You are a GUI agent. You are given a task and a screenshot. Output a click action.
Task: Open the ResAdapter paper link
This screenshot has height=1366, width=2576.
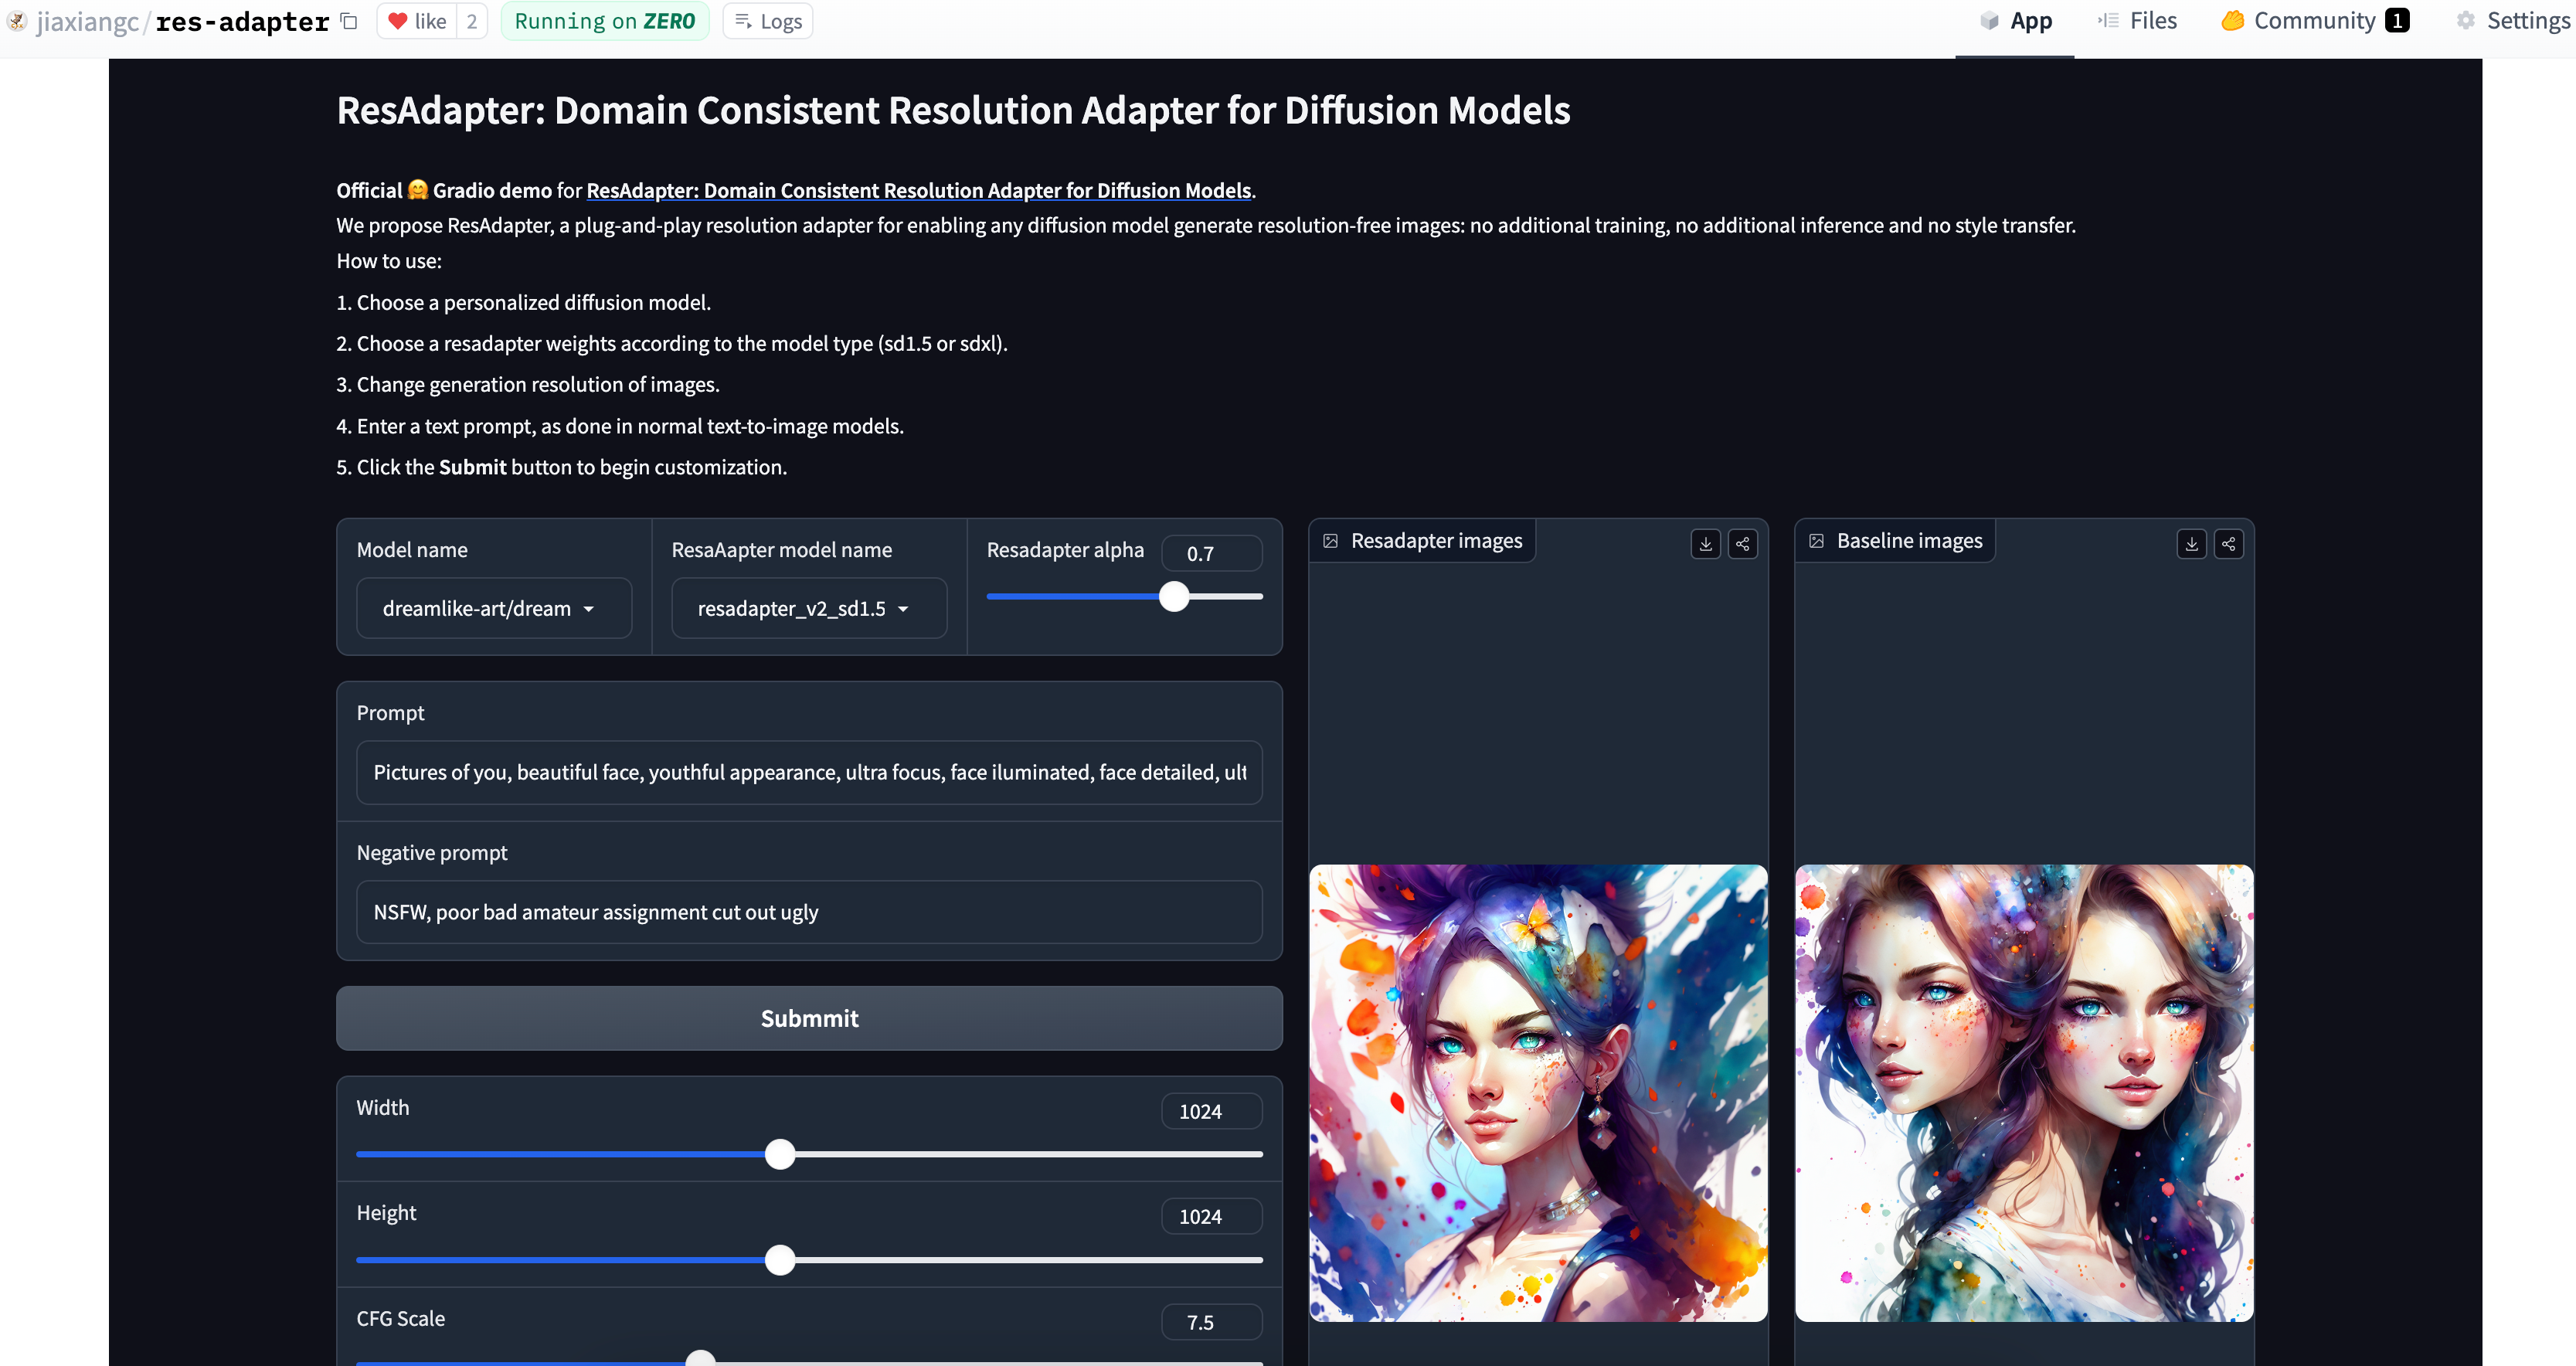point(918,190)
